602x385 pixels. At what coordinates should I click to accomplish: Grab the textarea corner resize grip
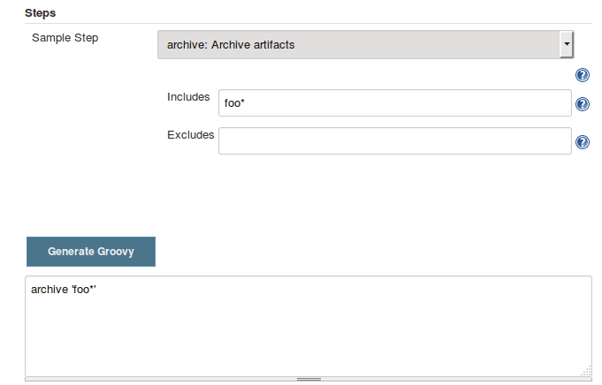point(586,371)
